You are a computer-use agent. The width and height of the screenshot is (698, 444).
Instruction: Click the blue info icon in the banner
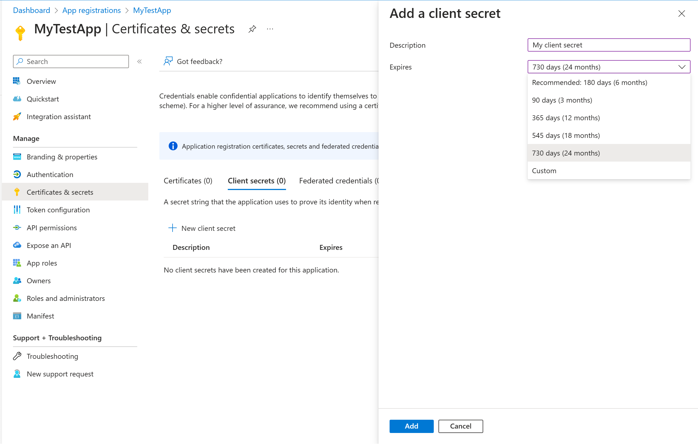point(173,146)
